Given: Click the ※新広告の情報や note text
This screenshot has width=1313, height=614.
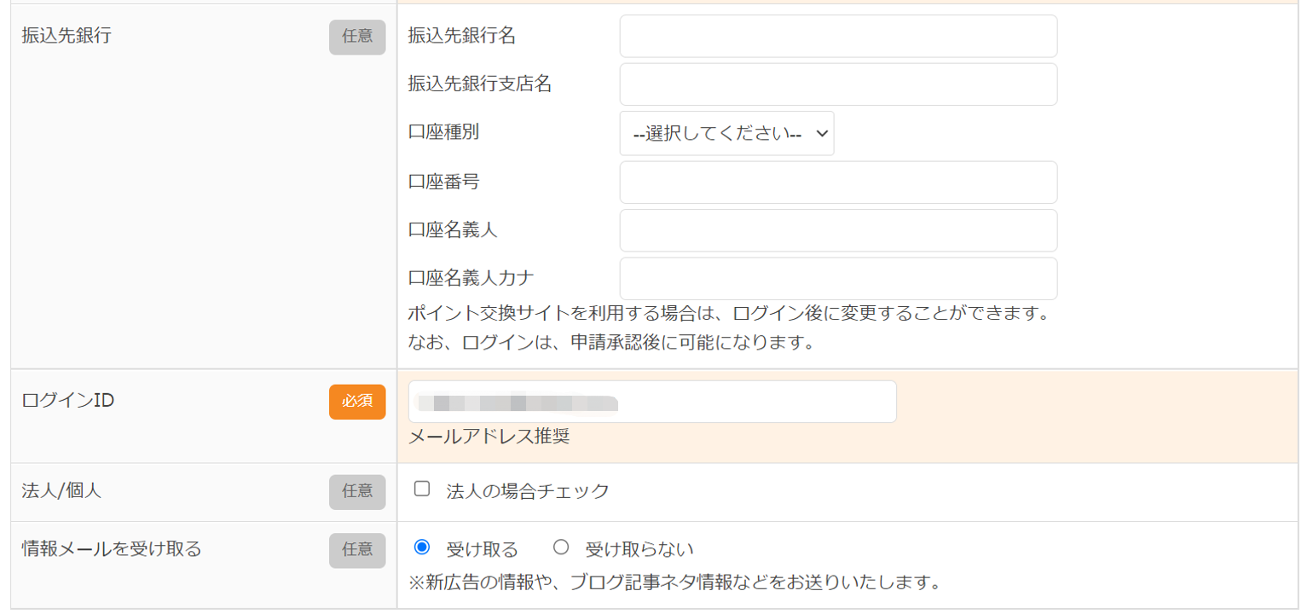Looking at the screenshot, I should tap(674, 583).
